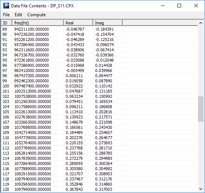Select row ID 89

5,29
